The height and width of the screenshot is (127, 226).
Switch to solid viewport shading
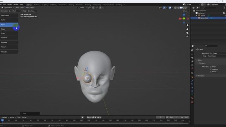(x=181, y=8)
